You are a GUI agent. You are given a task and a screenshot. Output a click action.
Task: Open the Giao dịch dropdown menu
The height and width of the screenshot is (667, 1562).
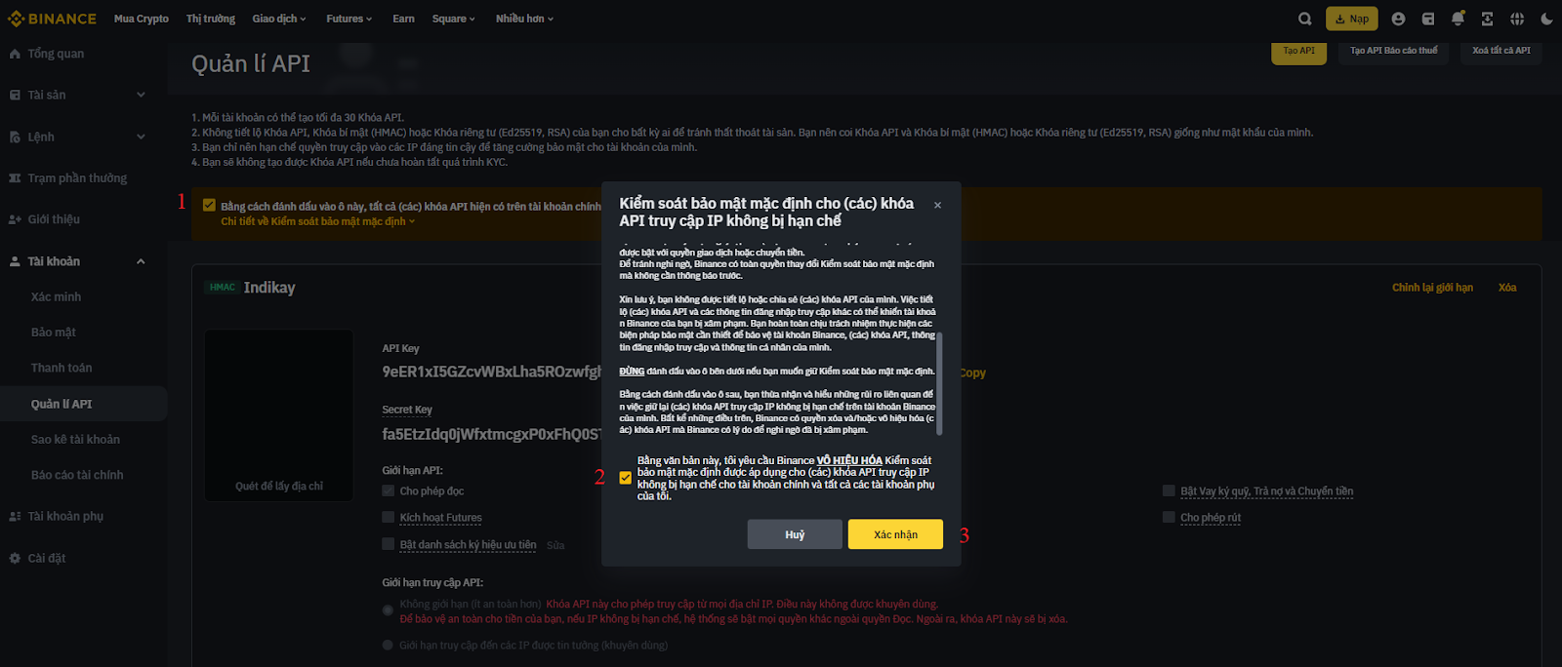coord(279,19)
